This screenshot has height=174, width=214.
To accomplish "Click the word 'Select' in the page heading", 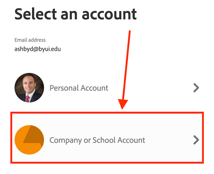I will (x=36, y=14).
